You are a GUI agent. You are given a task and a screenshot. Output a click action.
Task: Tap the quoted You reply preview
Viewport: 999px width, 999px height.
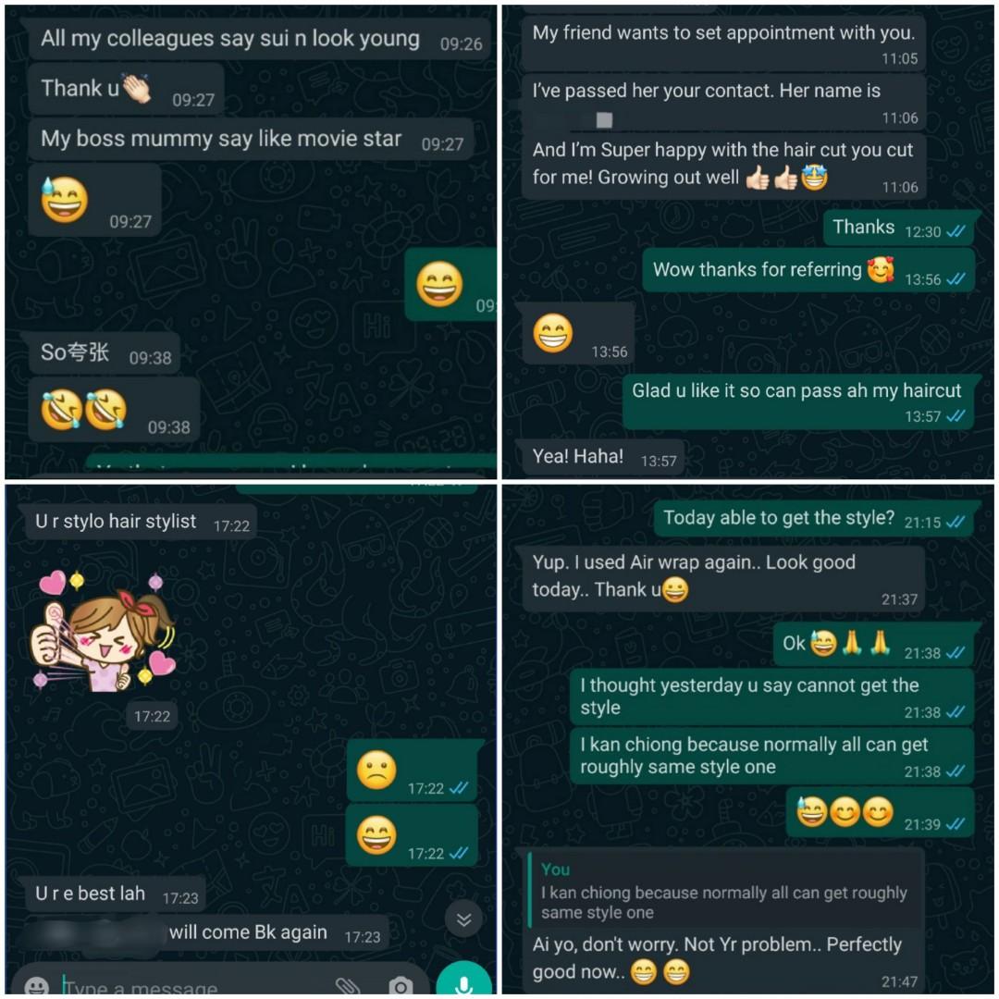(x=724, y=891)
